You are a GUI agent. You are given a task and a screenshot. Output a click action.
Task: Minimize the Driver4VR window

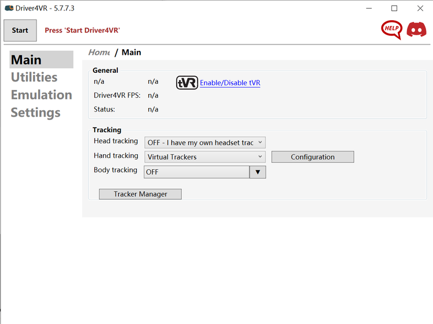tap(369, 8)
